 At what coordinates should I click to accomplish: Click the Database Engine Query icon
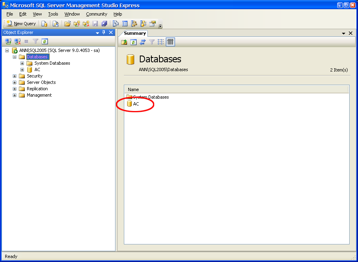tap(44, 24)
